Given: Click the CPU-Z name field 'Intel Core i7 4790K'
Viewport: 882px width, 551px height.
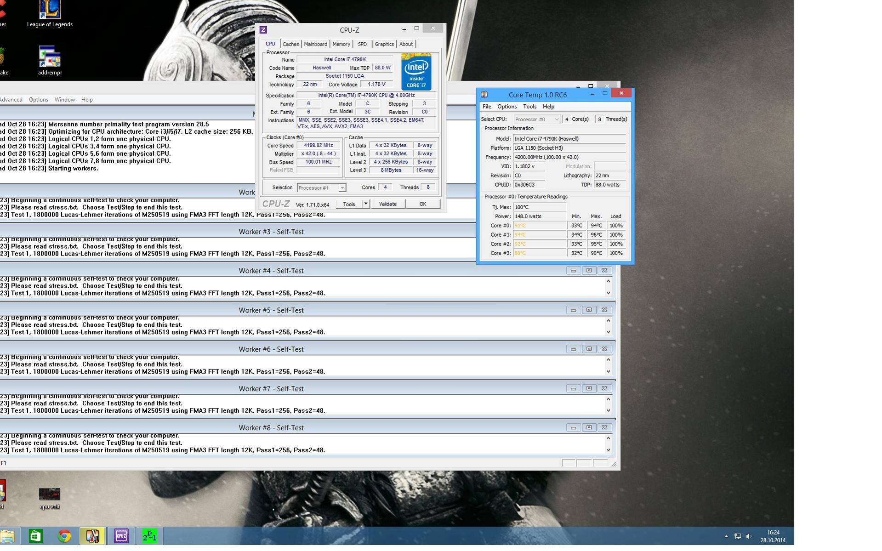Looking at the screenshot, I should [345, 59].
